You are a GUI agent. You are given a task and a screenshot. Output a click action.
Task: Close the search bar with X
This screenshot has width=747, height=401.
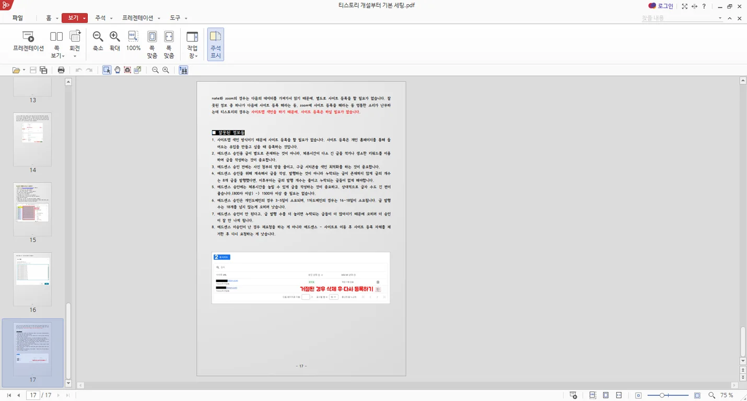740,18
